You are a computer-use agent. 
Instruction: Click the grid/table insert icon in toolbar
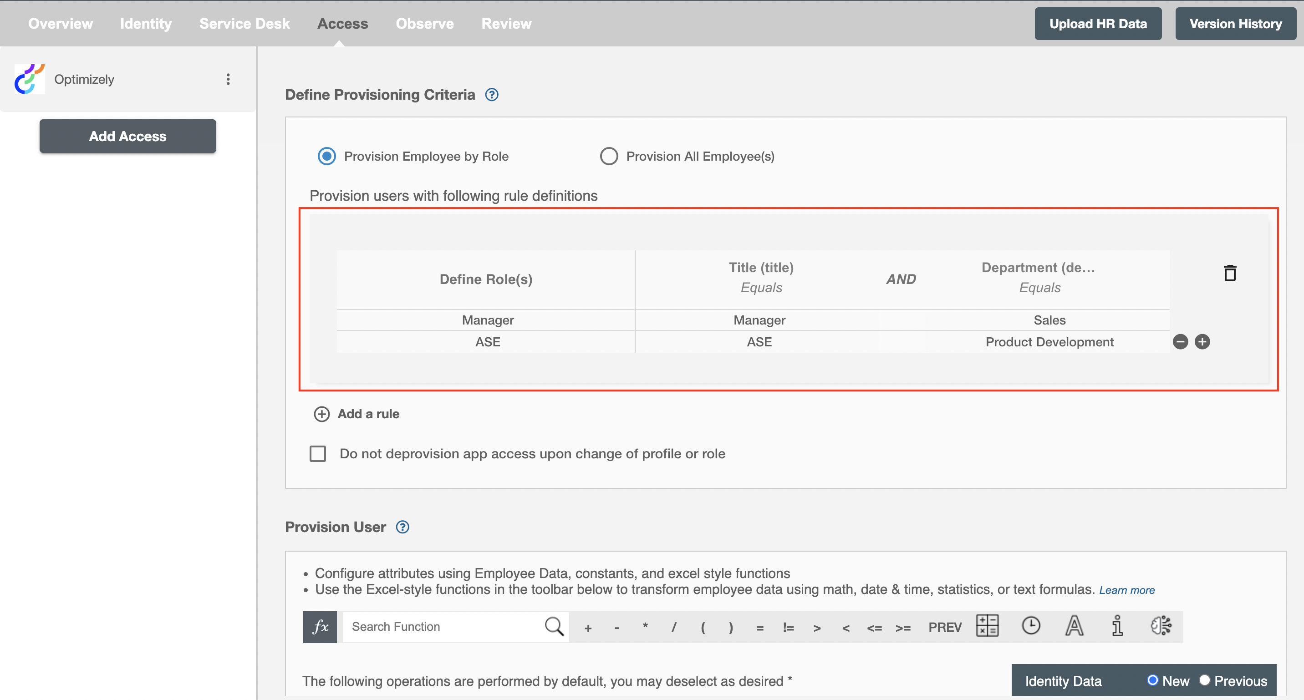click(x=987, y=627)
